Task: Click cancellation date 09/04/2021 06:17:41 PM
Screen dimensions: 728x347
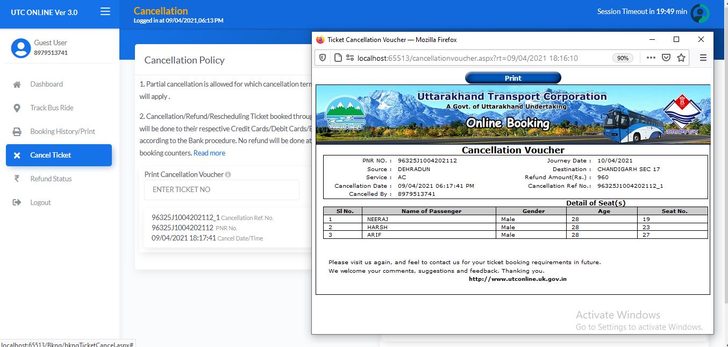Action: (x=436, y=186)
